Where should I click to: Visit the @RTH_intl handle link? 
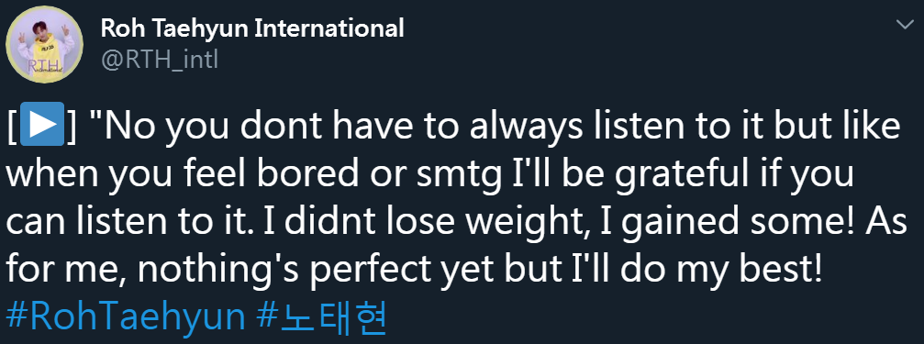coord(159,60)
